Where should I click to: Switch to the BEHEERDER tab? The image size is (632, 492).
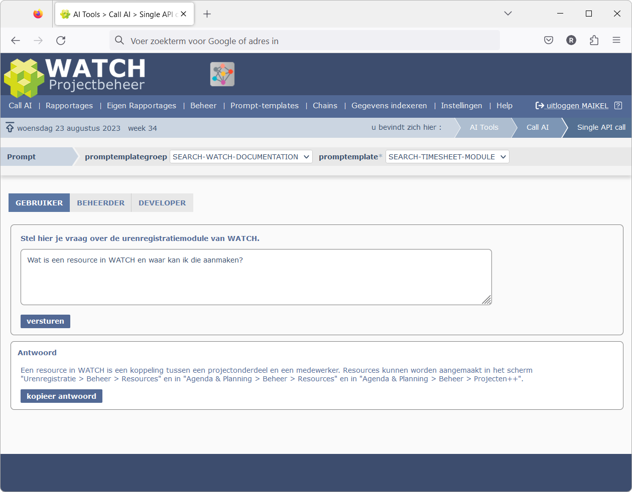tap(100, 203)
